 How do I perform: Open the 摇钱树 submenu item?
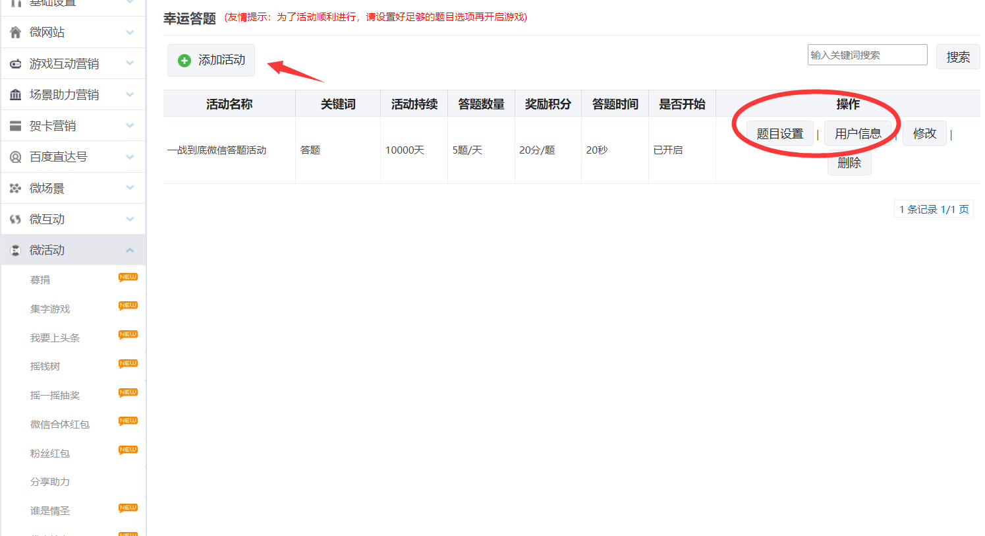coord(45,367)
